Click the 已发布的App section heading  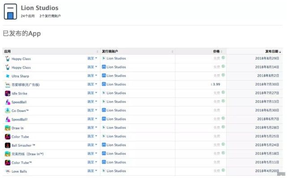click(21, 34)
